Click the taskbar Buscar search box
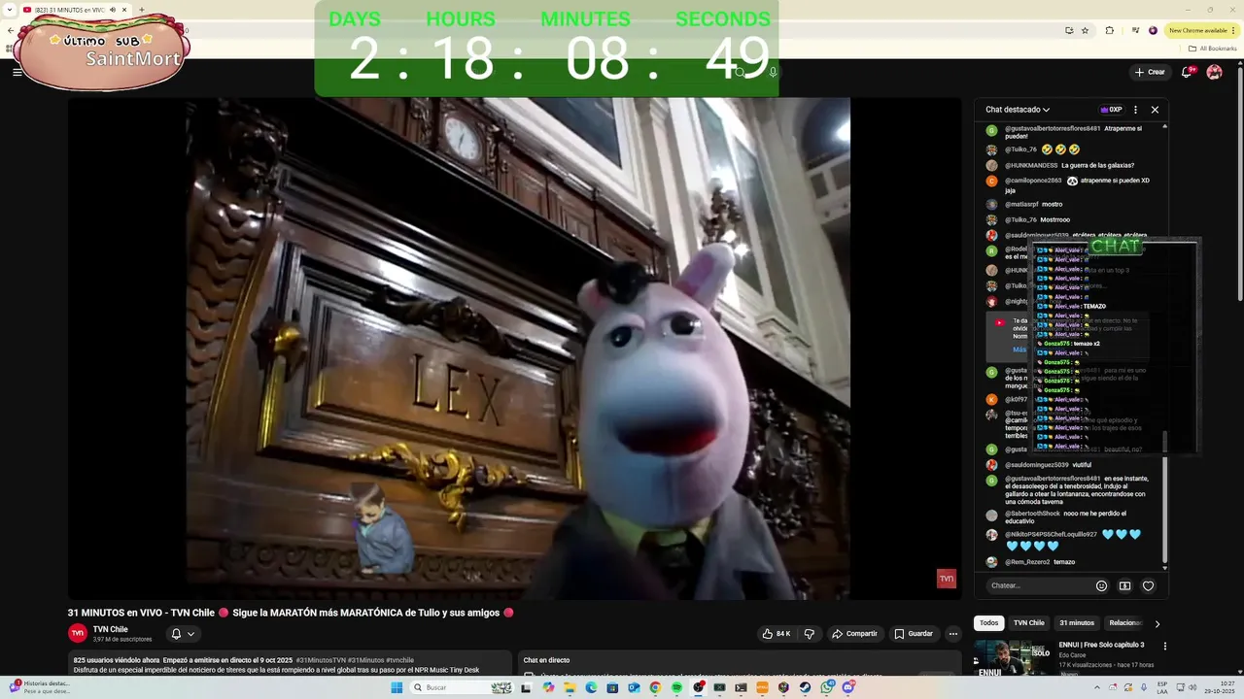 (x=462, y=687)
